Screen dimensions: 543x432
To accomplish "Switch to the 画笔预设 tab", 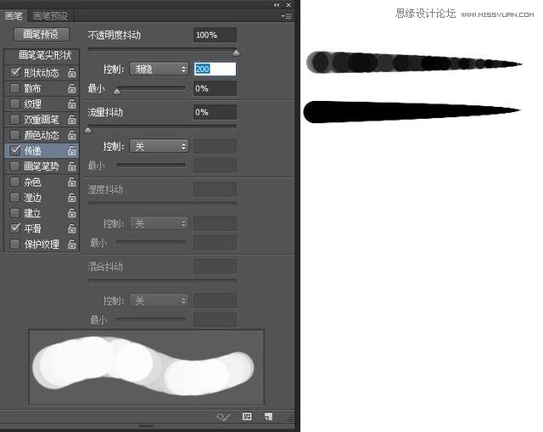I will pyautogui.click(x=51, y=16).
